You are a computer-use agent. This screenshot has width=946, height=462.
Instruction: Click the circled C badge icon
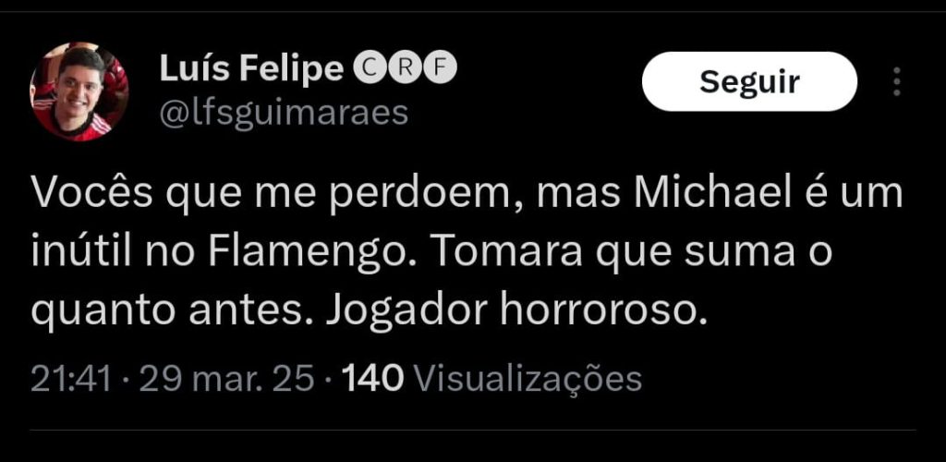pyautogui.click(x=364, y=68)
